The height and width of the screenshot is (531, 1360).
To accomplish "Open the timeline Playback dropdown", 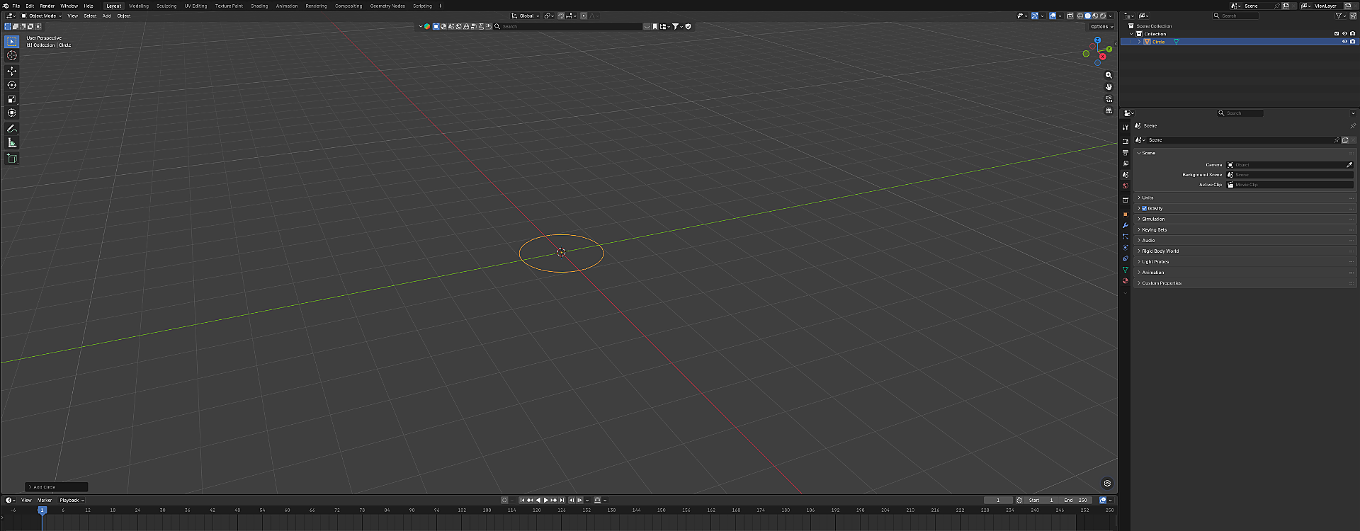I will [x=72, y=501].
